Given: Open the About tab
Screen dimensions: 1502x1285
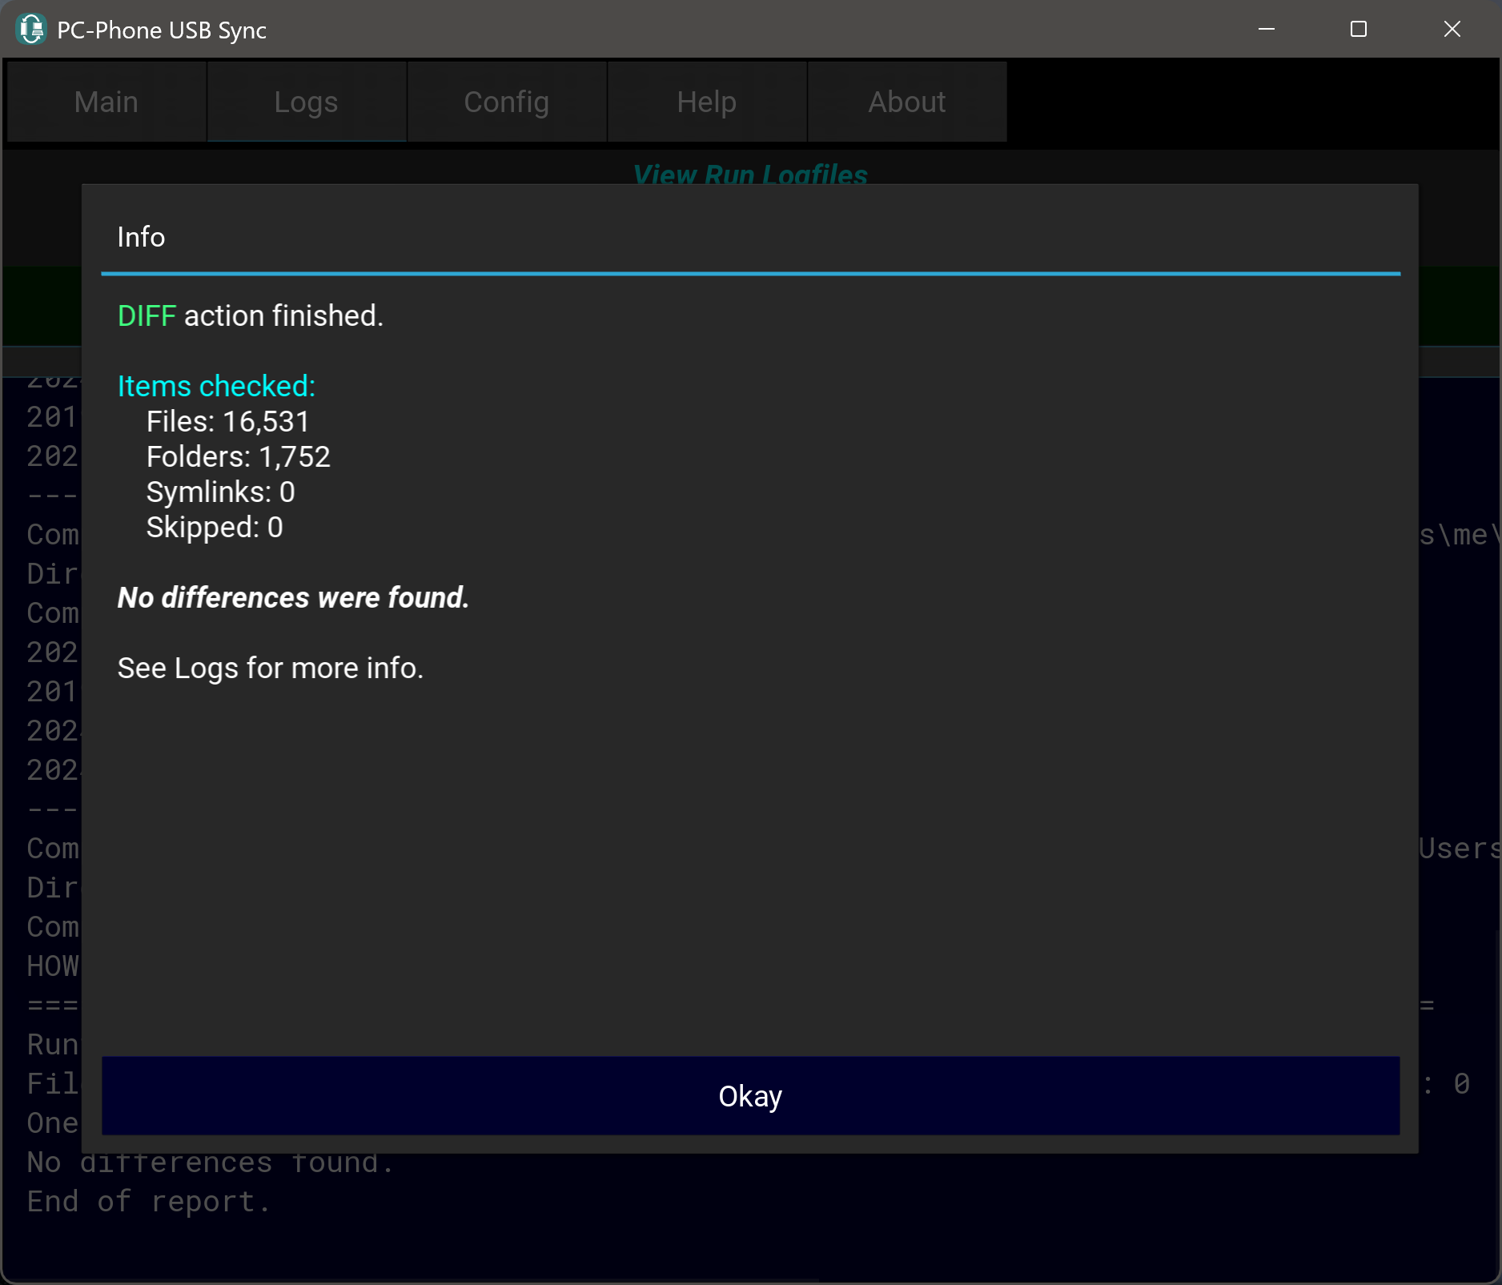Looking at the screenshot, I should click(906, 102).
